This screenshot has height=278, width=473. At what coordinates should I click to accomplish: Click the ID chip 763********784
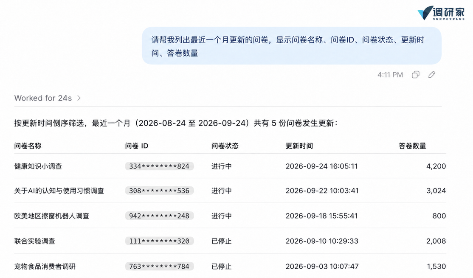(159, 267)
